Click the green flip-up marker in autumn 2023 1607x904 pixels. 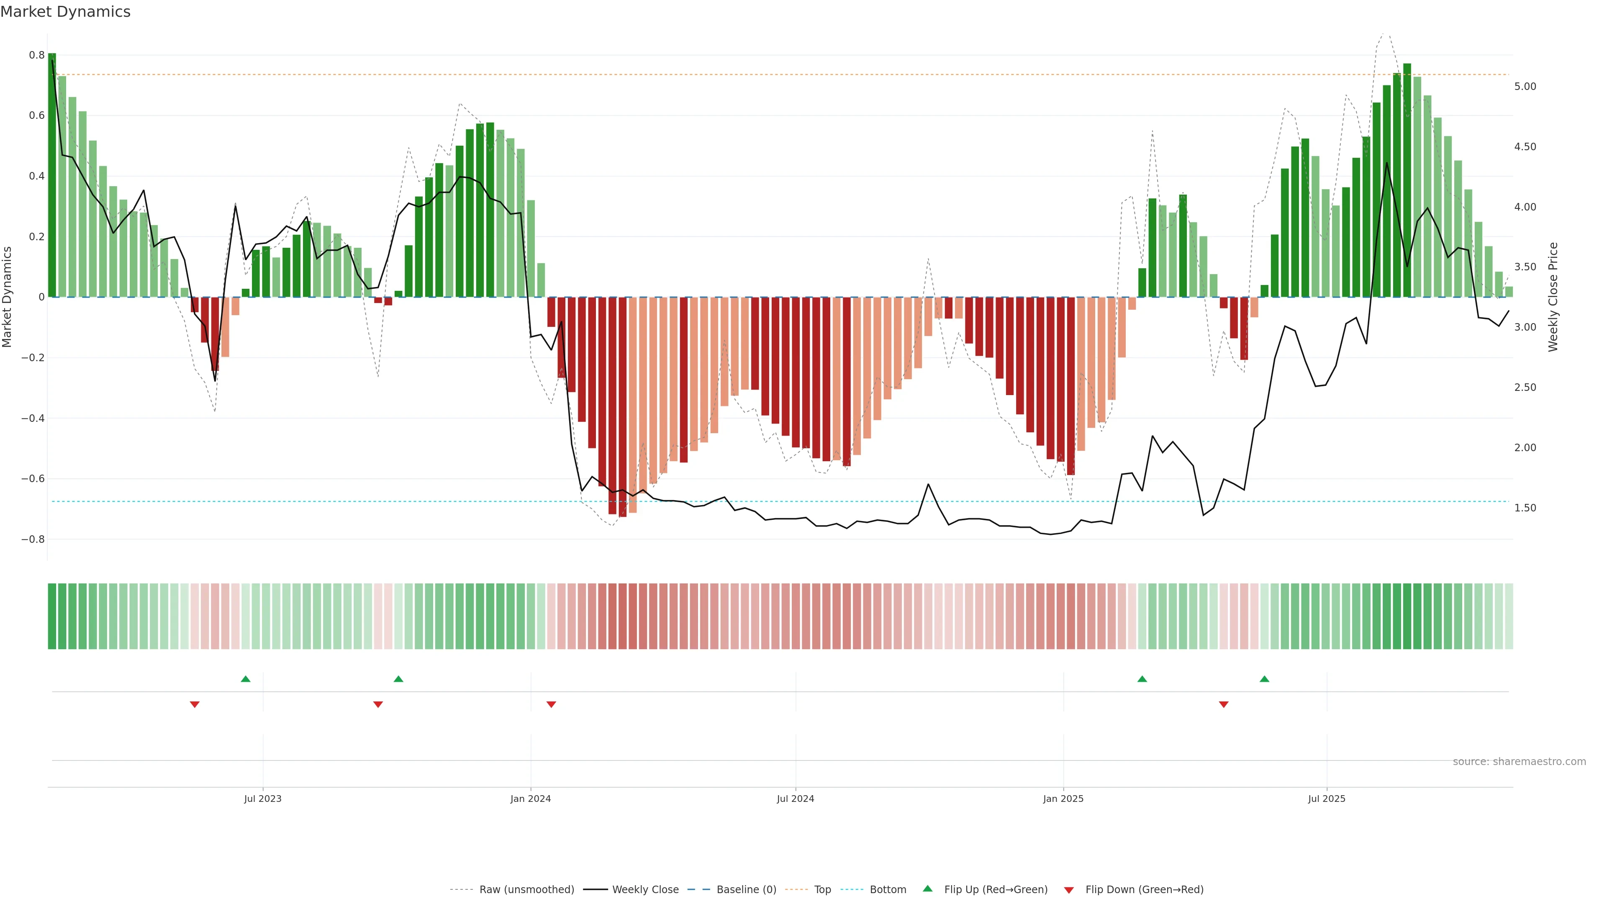pos(399,679)
